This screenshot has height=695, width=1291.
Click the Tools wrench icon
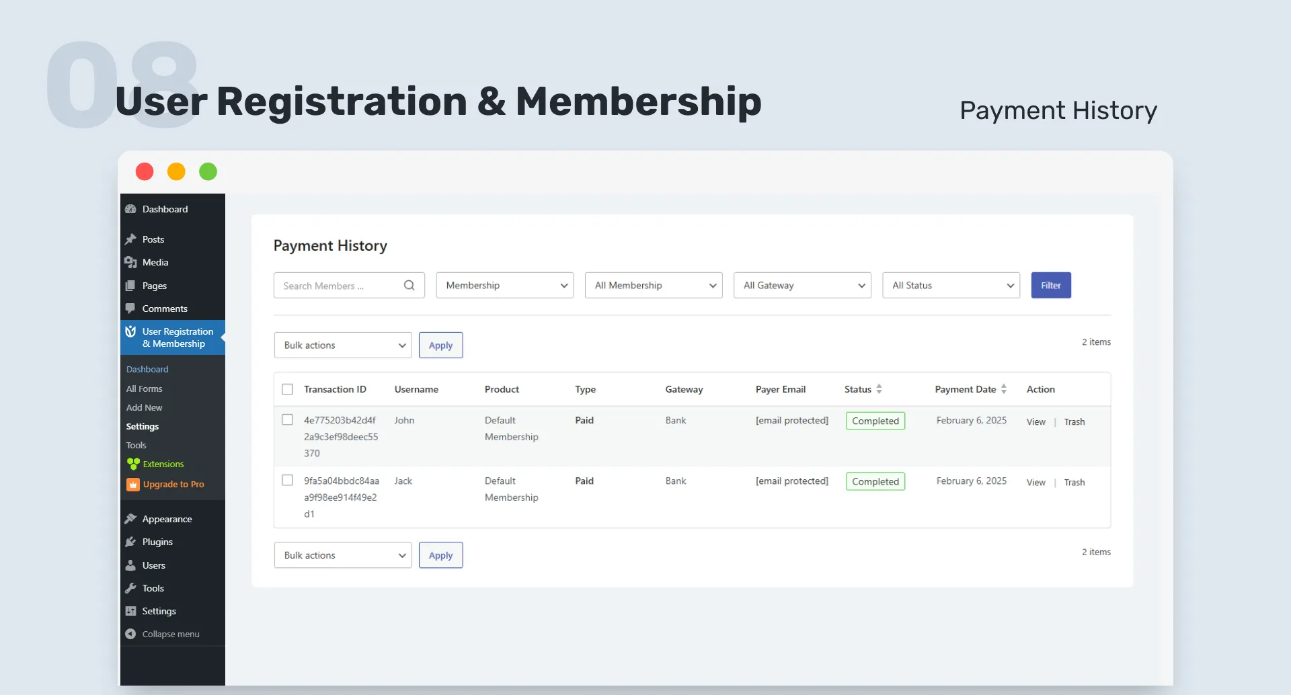coord(130,588)
